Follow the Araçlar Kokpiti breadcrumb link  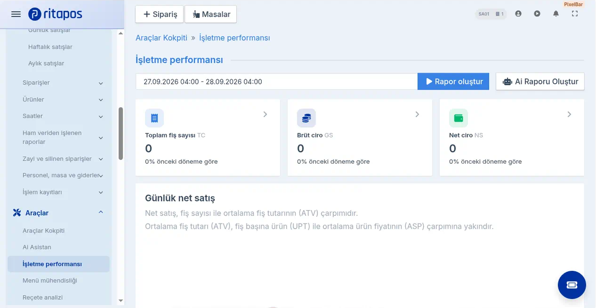click(161, 38)
